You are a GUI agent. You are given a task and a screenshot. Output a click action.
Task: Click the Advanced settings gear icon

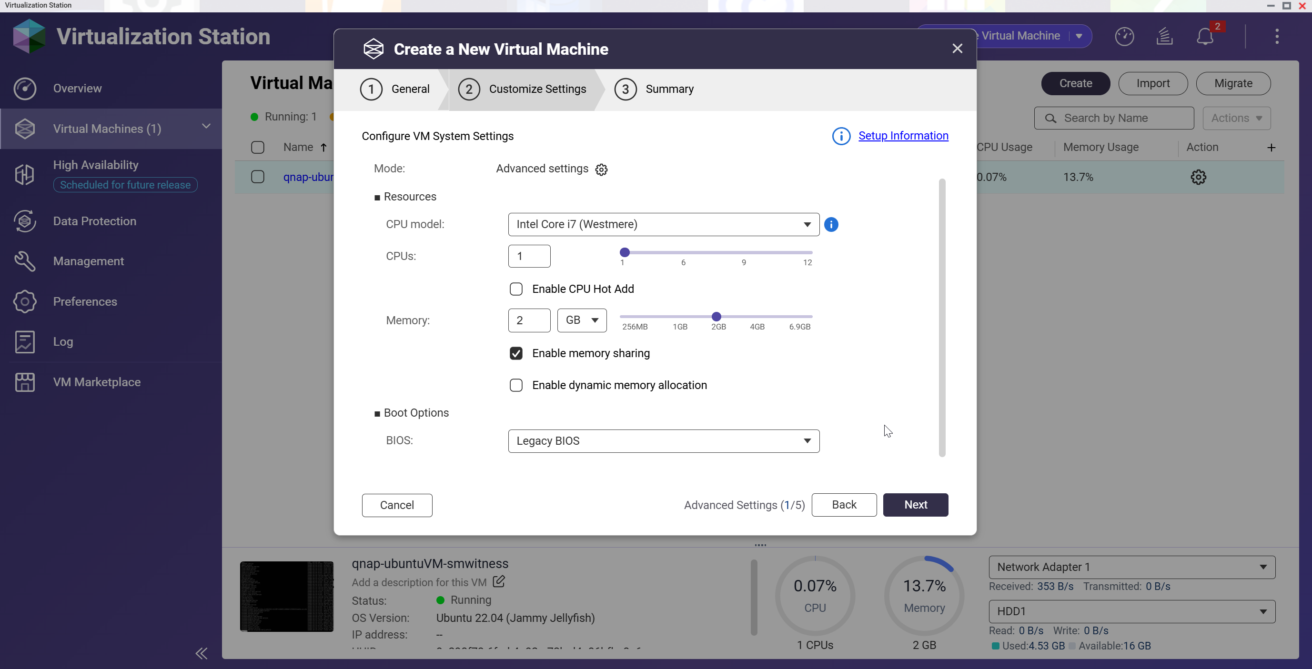click(602, 170)
